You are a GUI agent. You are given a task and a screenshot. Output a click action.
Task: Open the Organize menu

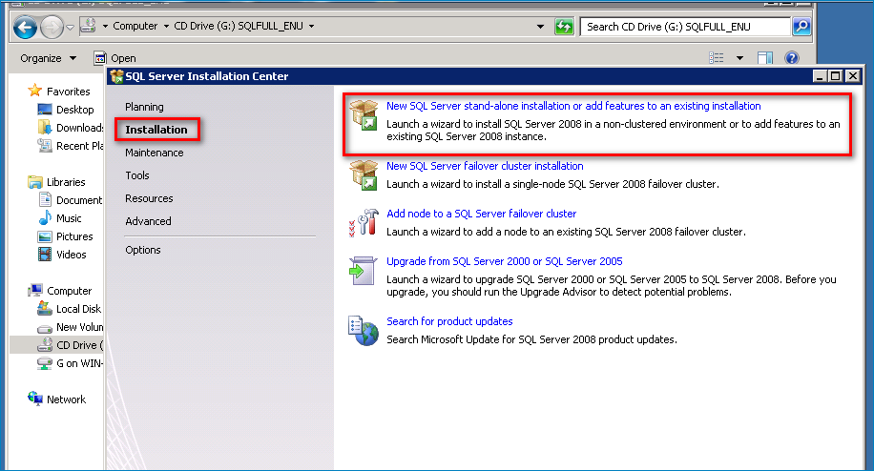pyautogui.click(x=48, y=58)
